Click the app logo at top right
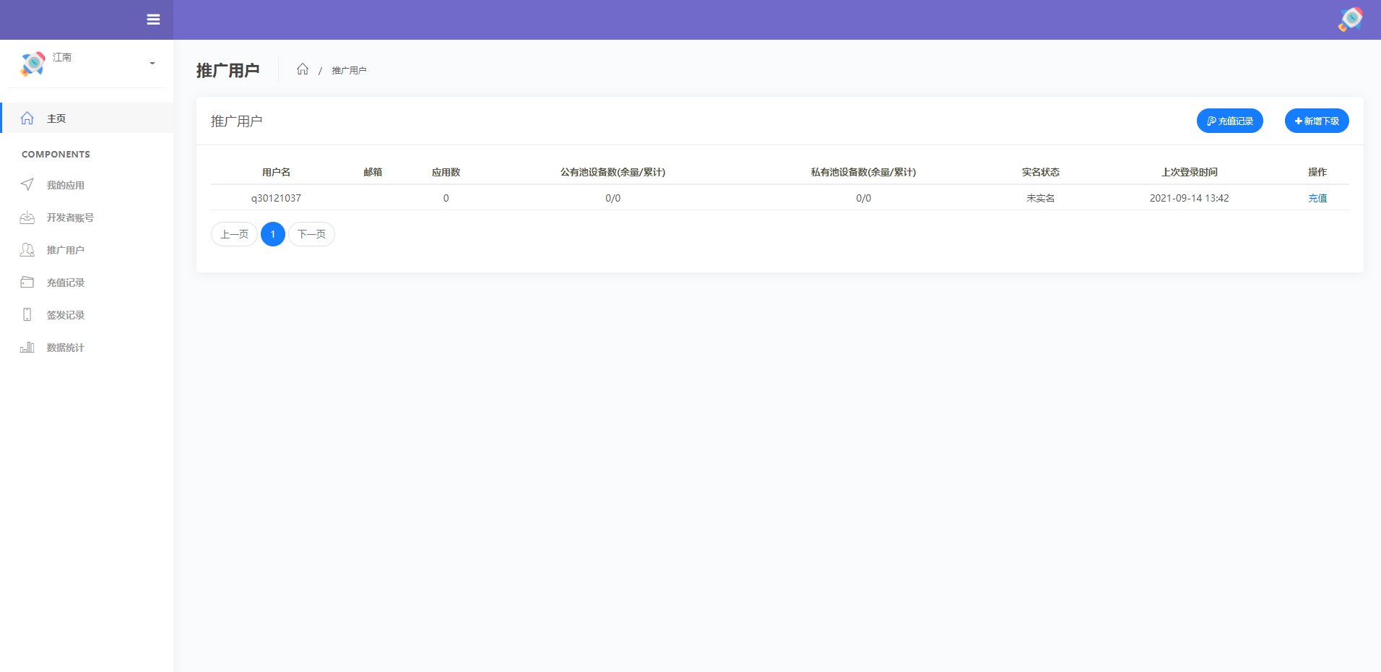Image resolution: width=1381 pixels, height=672 pixels. pos(1350,20)
